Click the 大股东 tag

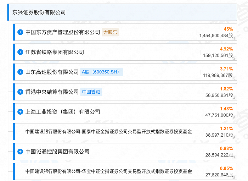click(110, 32)
